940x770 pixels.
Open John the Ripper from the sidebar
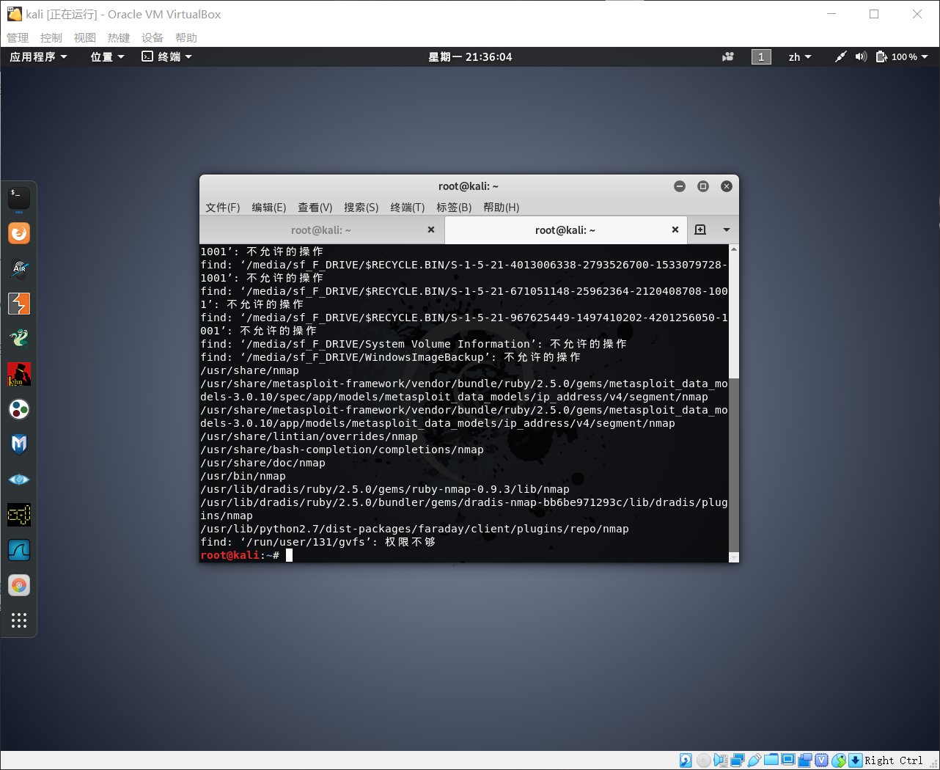pyautogui.click(x=18, y=374)
